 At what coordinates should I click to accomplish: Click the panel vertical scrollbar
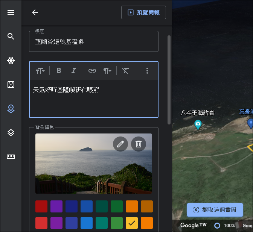169,80
